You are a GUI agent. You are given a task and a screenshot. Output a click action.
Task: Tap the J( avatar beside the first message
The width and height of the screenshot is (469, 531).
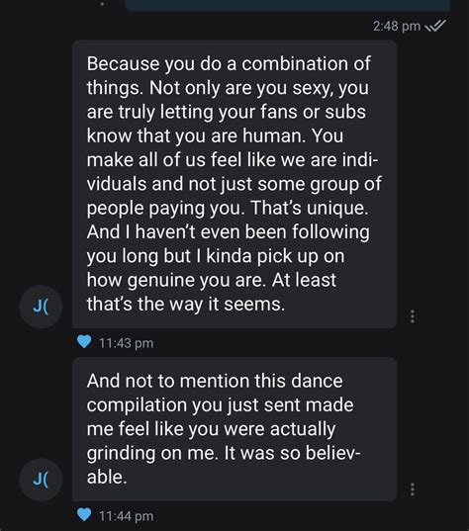click(41, 307)
